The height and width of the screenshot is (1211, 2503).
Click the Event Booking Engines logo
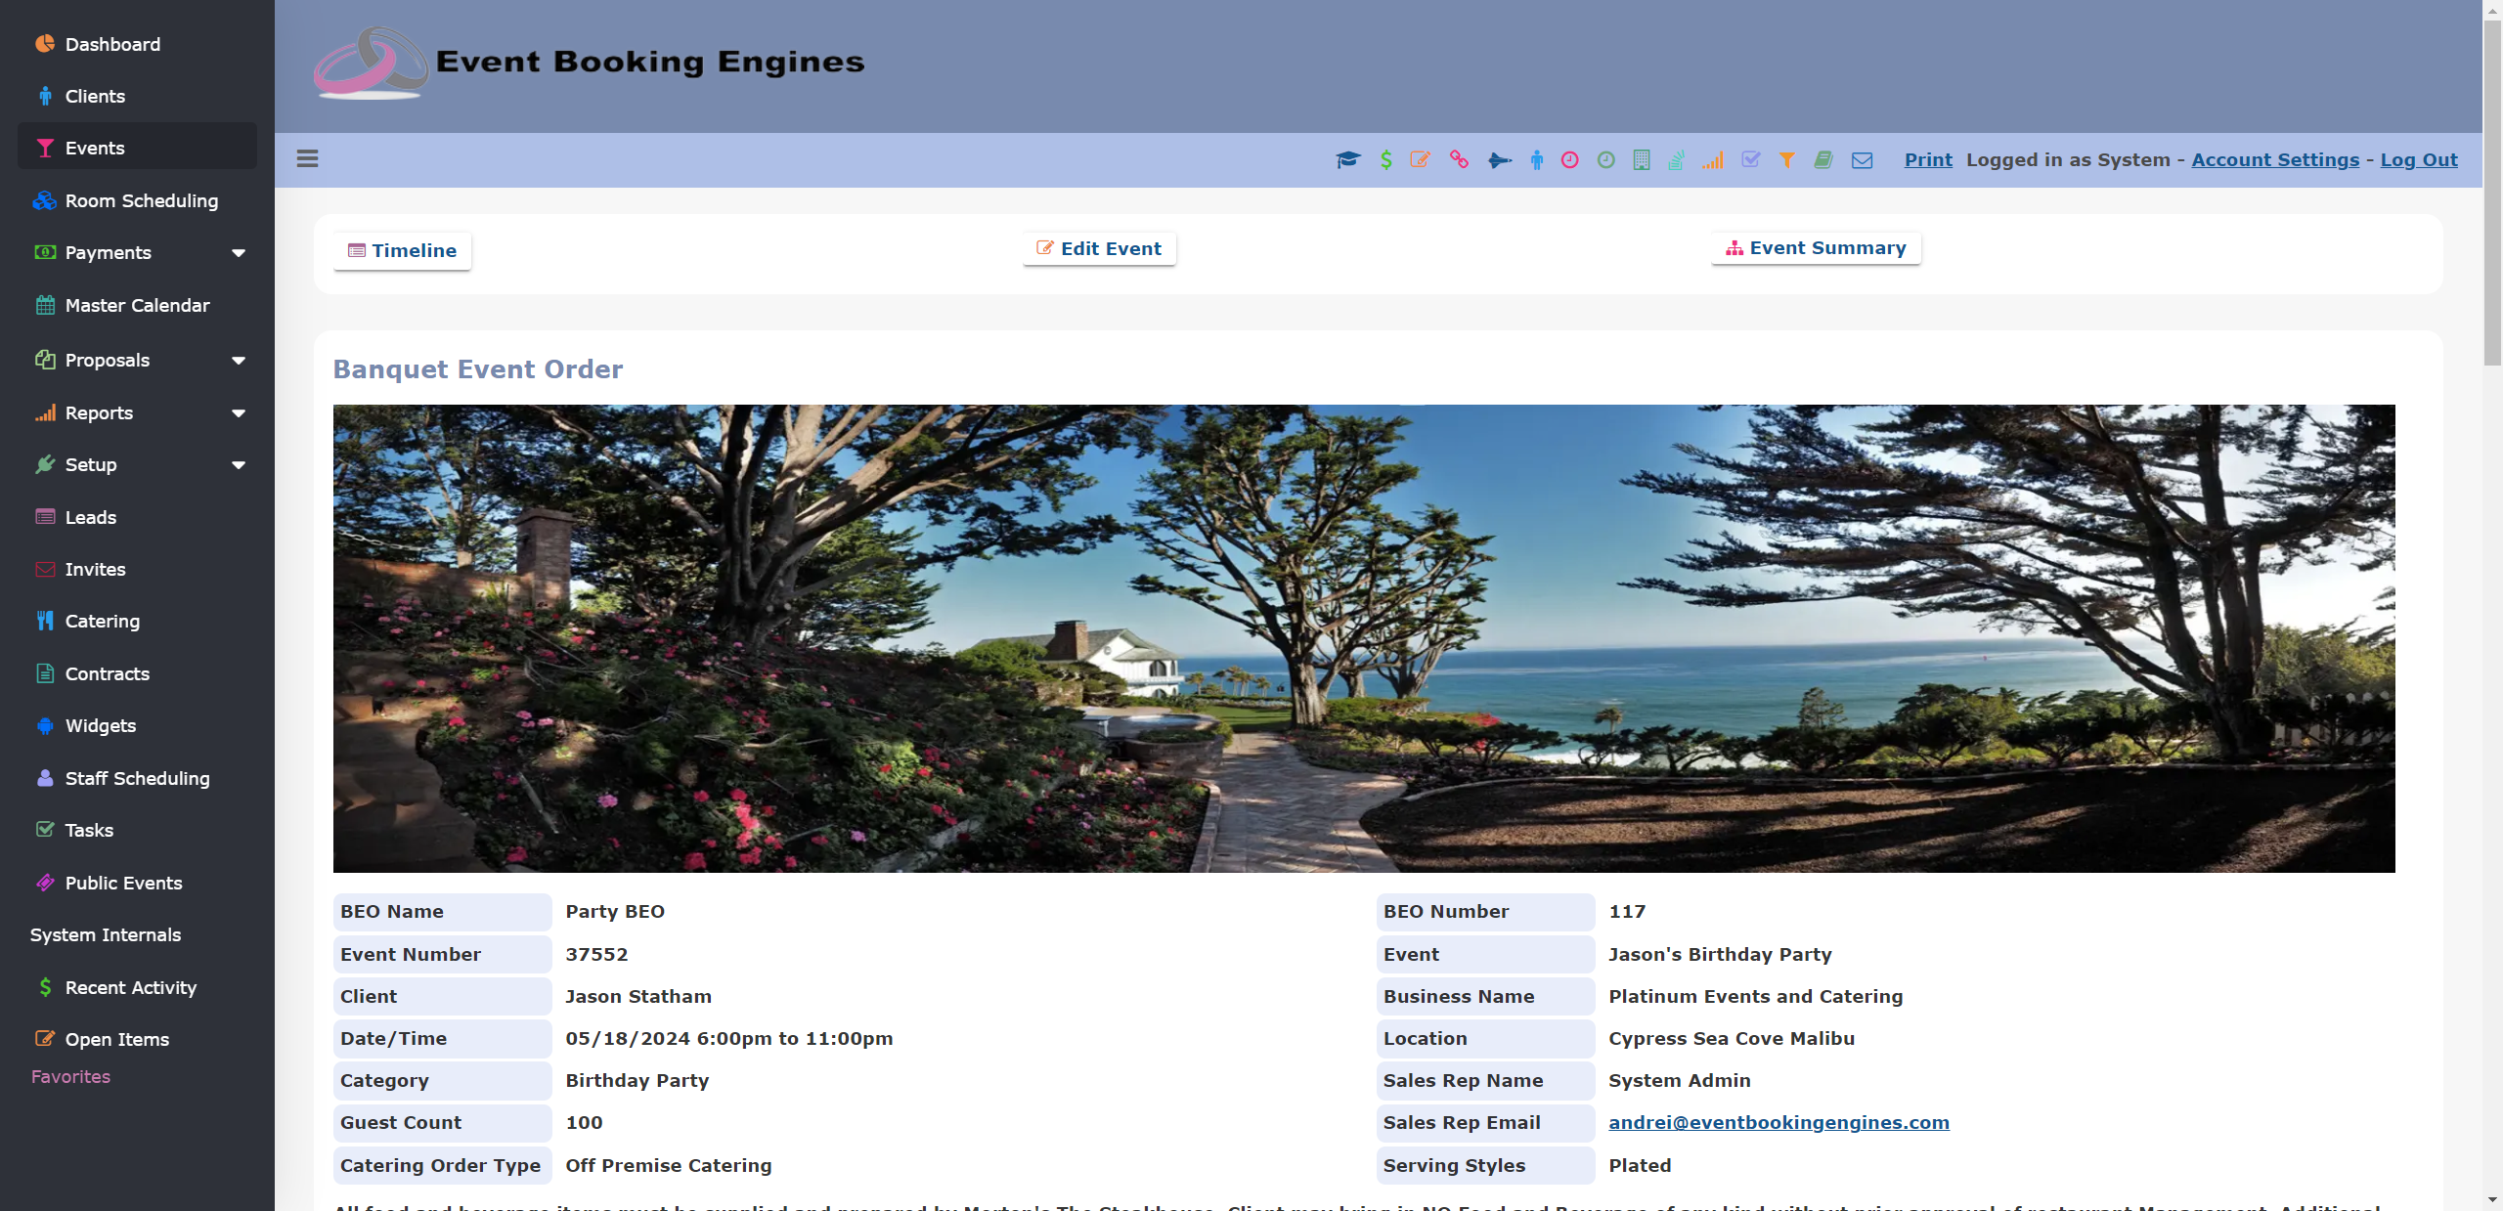[x=589, y=63]
